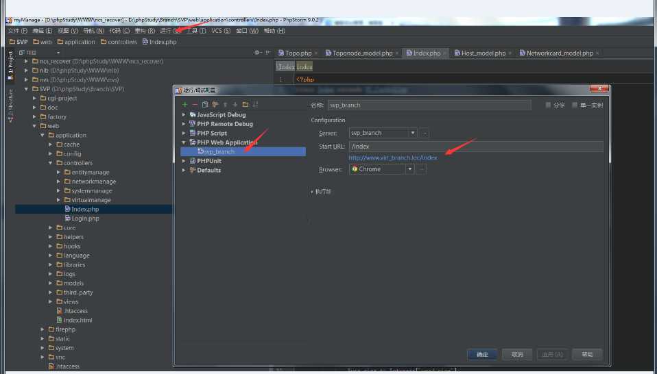Click the Start URL input field
657x374 pixels.
click(x=476, y=147)
